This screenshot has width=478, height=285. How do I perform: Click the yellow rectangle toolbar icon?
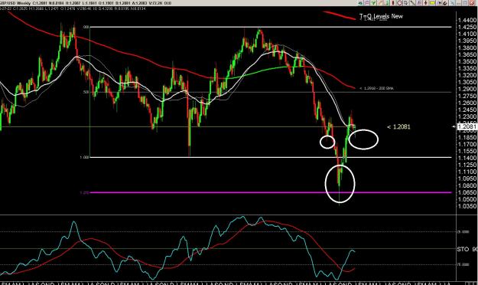[x=432, y=3]
